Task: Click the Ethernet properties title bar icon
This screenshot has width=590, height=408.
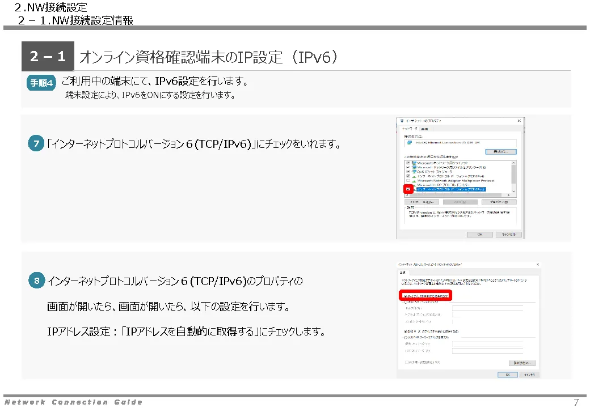Action: click(x=402, y=121)
